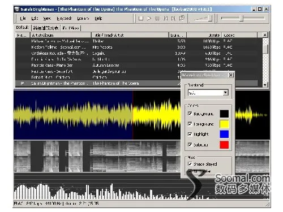Select the Autumn Leaves track row
Screen dimensions: 283x212
[x=139, y=65]
